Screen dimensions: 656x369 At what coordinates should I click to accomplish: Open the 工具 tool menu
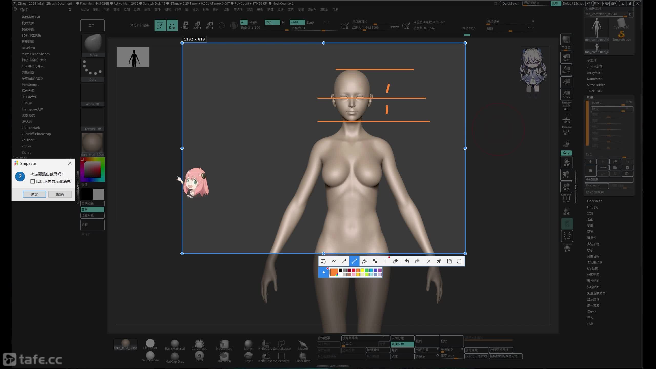pos(291,9)
